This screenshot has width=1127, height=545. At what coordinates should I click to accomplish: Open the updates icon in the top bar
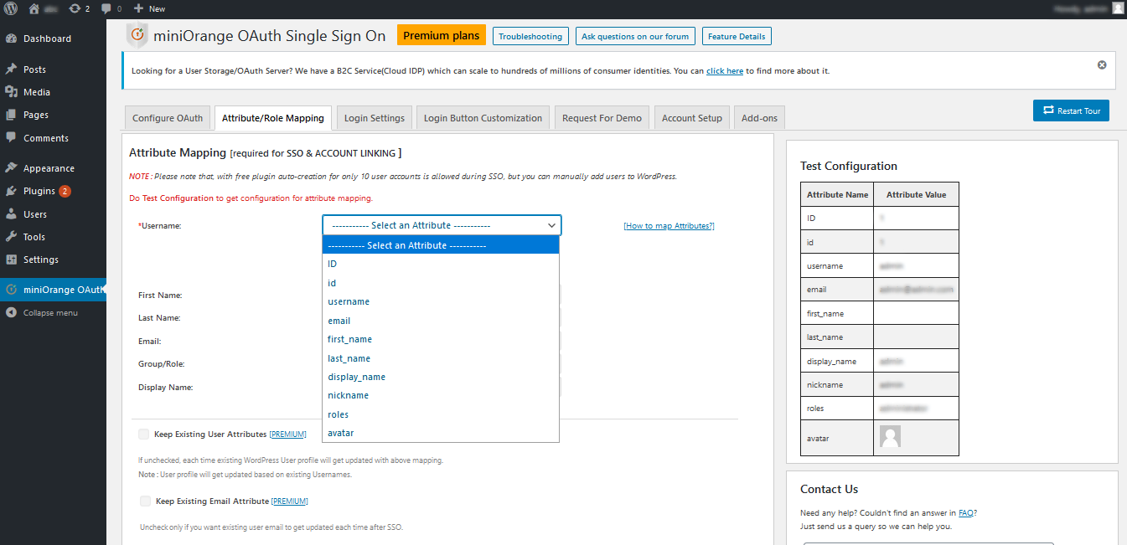(75, 8)
